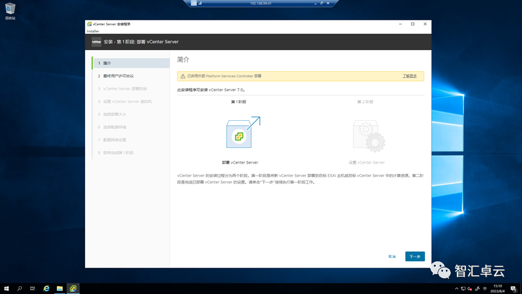Screen dimensions: 522x294
Task: Click the connection signal strength icon
Action: coord(200,3)
